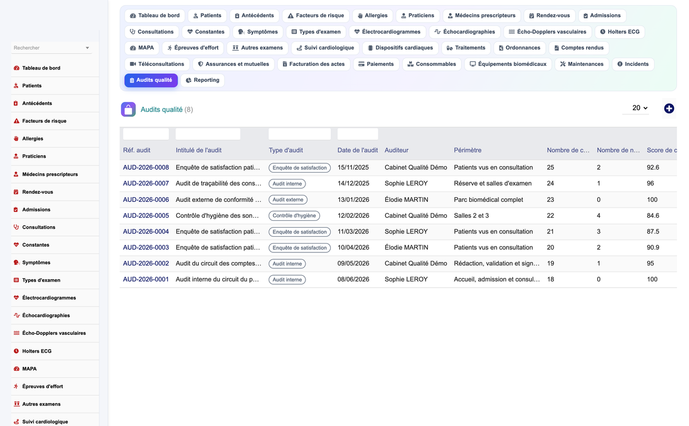Click the Tableau de bord sidebar icon
The height and width of the screenshot is (426, 689).
(x=16, y=68)
